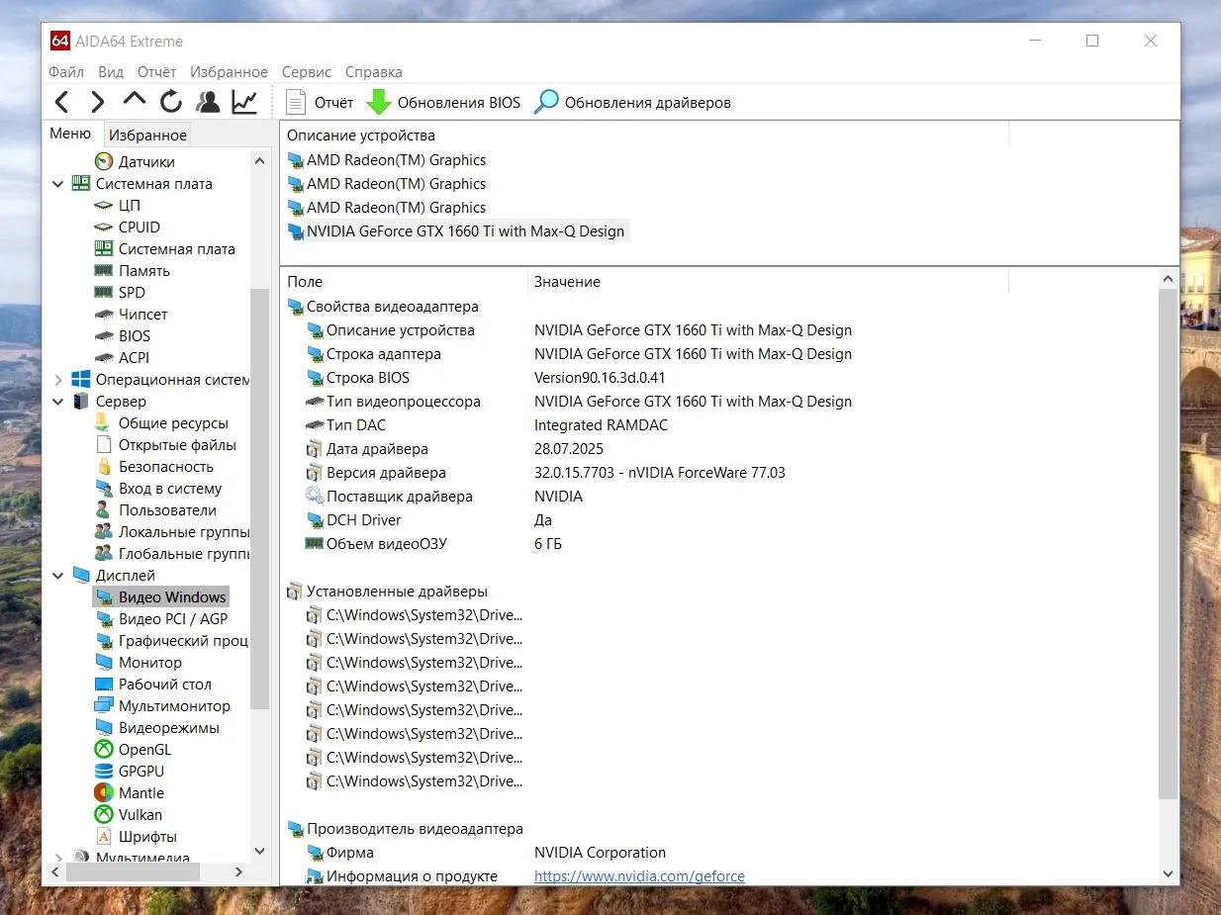Select Датчики in the tree
The height and width of the screenshot is (915, 1221).
pos(135,161)
